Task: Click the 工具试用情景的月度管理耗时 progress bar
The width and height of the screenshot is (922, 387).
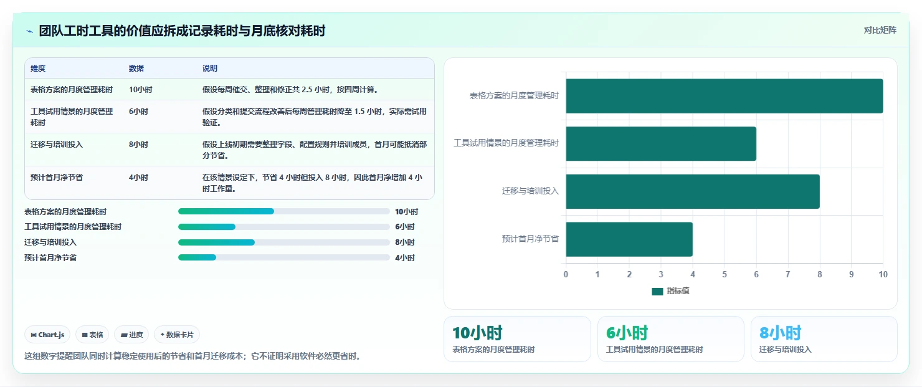Action: (284, 227)
